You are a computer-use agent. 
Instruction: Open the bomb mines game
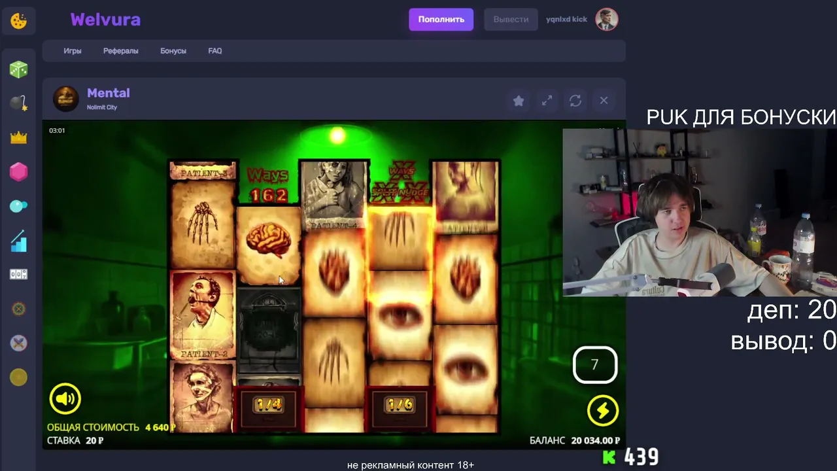18,103
